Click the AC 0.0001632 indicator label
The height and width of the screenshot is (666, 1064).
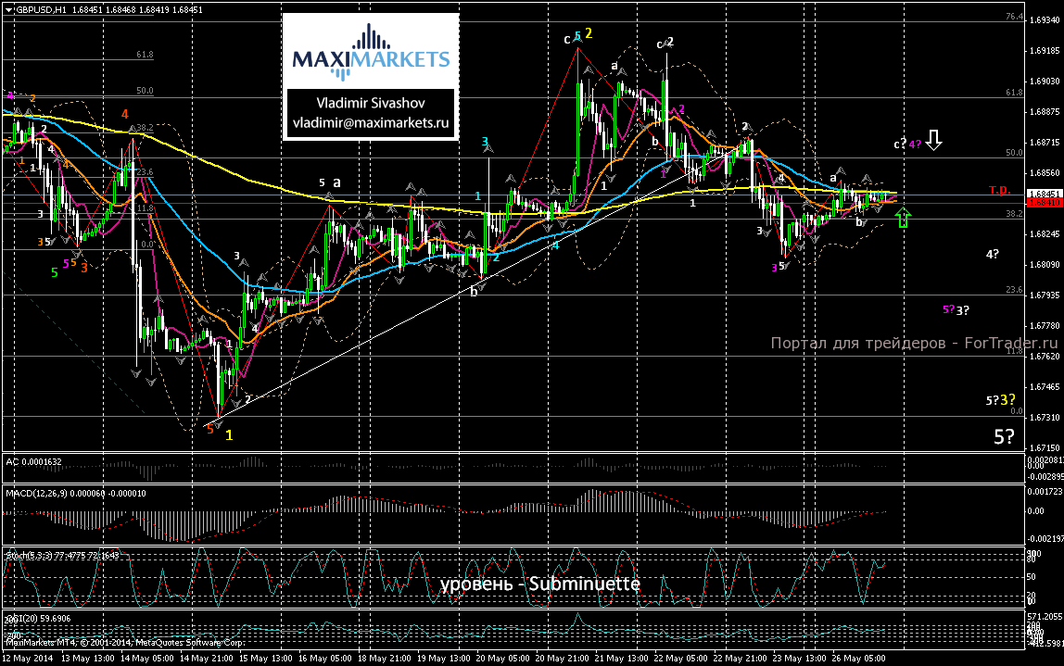point(34,462)
